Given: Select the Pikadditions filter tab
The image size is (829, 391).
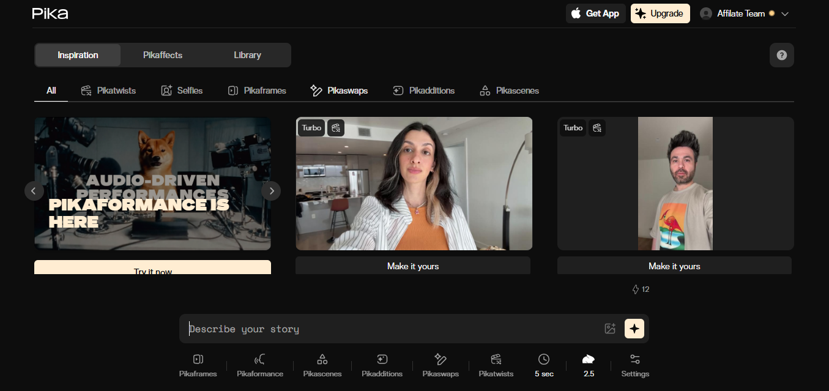Looking at the screenshot, I should pyautogui.click(x=423, y=91).
